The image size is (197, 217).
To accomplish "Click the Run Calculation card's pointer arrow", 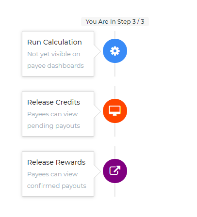I will click(97, 51).
